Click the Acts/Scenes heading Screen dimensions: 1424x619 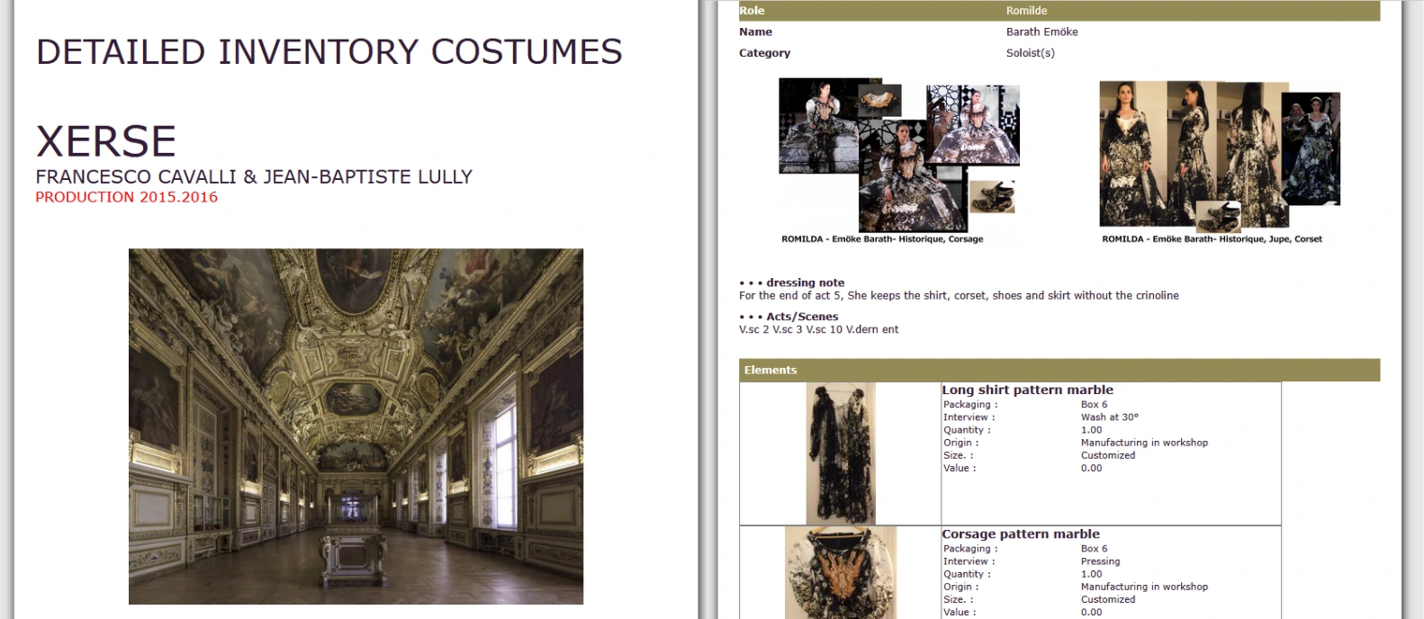click(x=801, y=317)
